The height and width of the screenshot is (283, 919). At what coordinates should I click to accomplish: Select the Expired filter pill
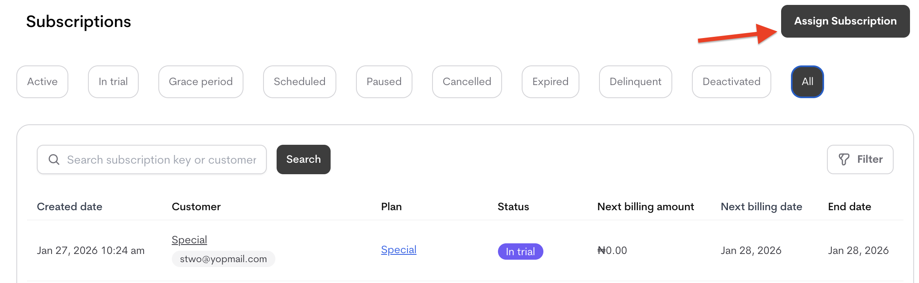point(550,82)
